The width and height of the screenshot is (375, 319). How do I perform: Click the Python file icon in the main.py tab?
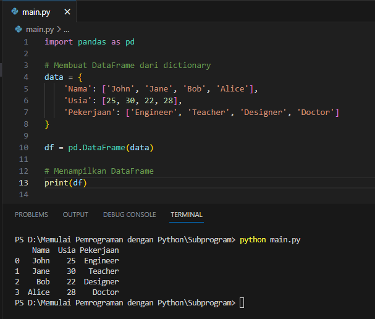(x=15, y=12)
